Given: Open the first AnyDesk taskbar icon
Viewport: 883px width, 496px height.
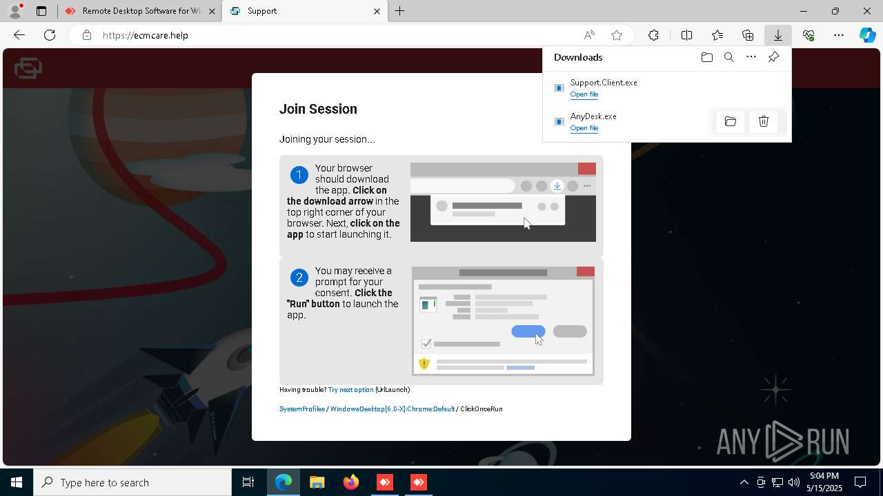Looking at the screenshot, I should (x=385, y=482).
